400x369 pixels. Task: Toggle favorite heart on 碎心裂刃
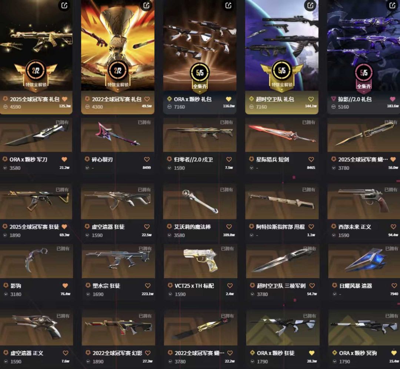tap(147, 160)
